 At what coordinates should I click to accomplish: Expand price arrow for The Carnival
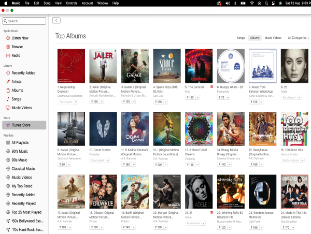197,97
